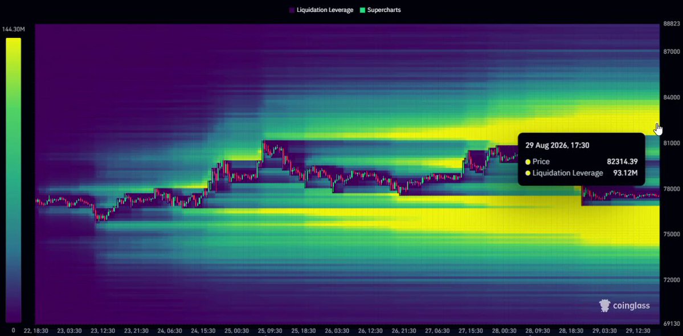Toggle the Supercharts series legend label

384,10
